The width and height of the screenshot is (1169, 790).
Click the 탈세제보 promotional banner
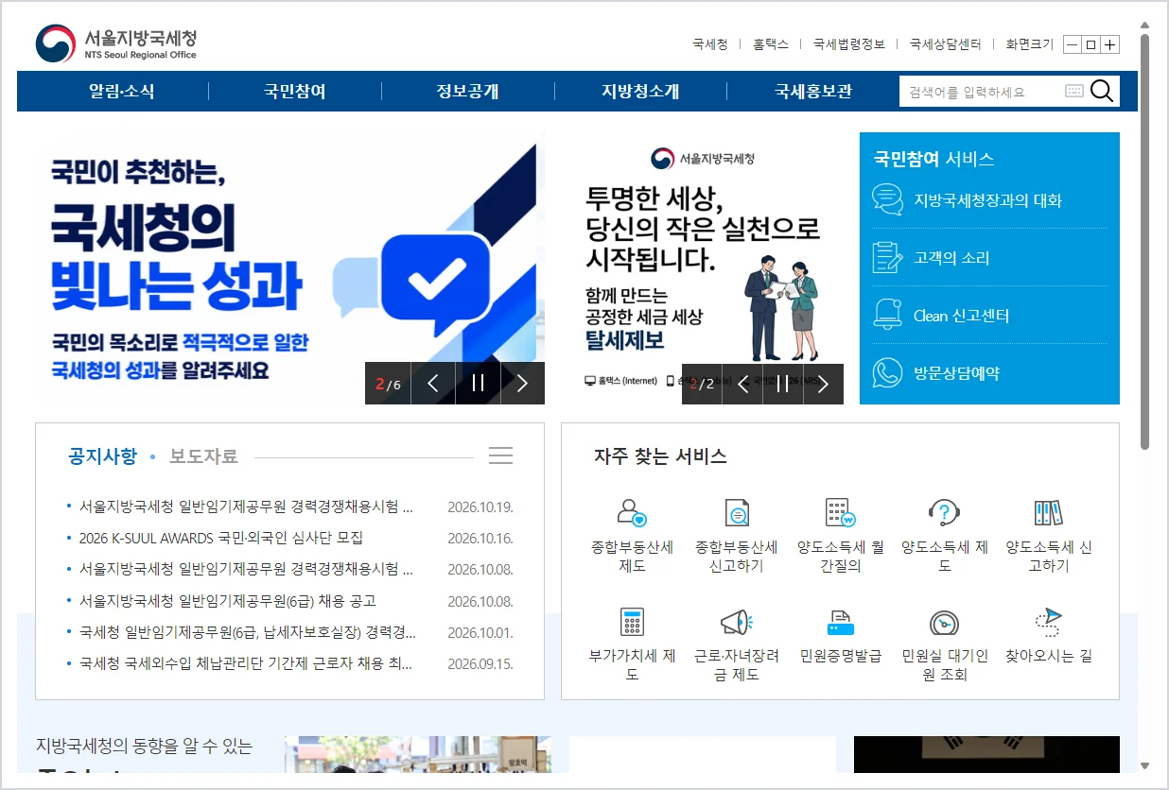point(702,268)
